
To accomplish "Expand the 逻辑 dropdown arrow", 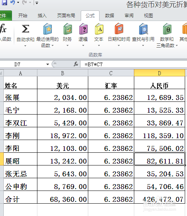I will [83, 45].
